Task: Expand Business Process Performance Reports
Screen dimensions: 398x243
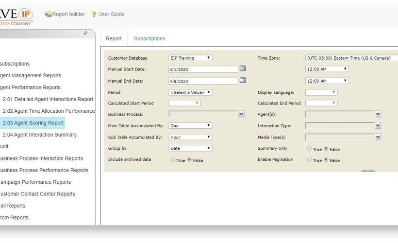Action: tap(44, 170)
